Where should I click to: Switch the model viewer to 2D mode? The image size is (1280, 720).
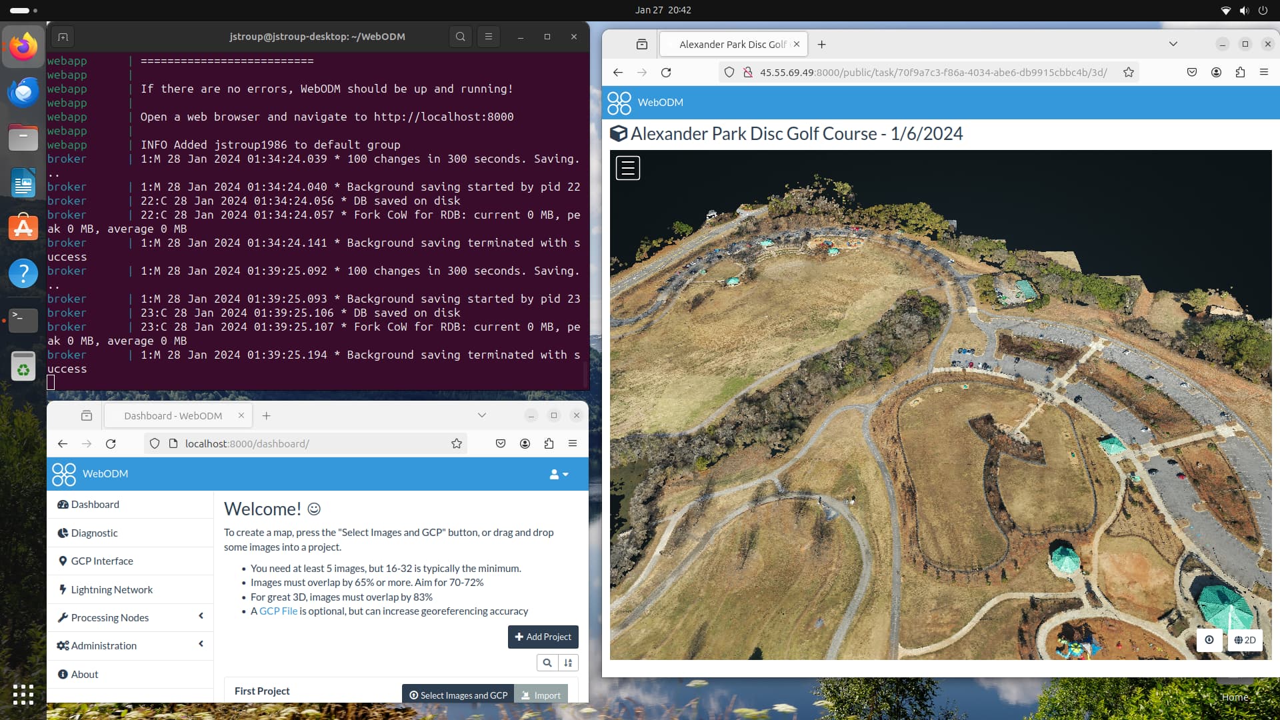(x=1244, y=640)
